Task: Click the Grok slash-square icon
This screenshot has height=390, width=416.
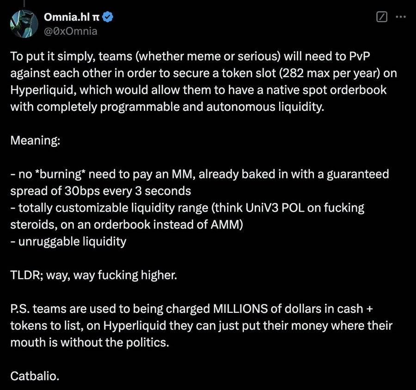Action: pyautogui.click(x=382, y=18)
